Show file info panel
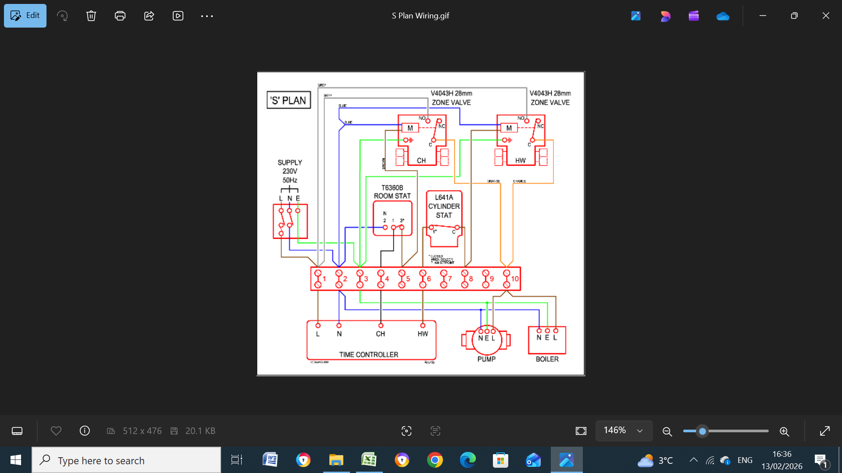Viewport: 842px width, 473px height. 85,431
